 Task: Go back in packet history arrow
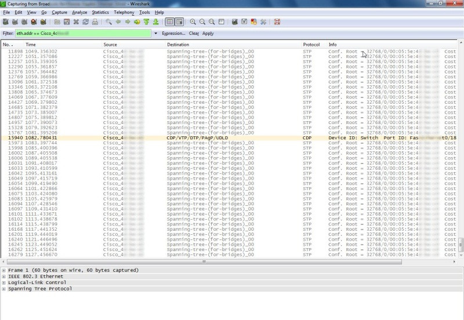pyautogui.click(x=118, y=22)
